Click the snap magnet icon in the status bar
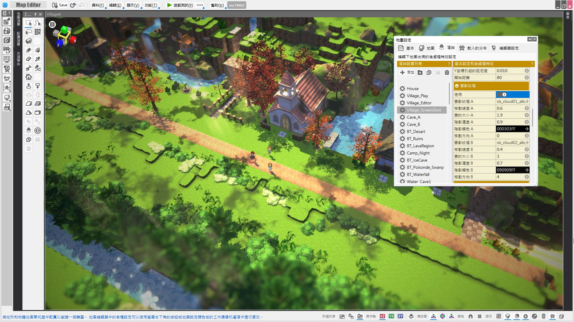The height and width of the screenshot is (322, 574). tap(471, 316)
